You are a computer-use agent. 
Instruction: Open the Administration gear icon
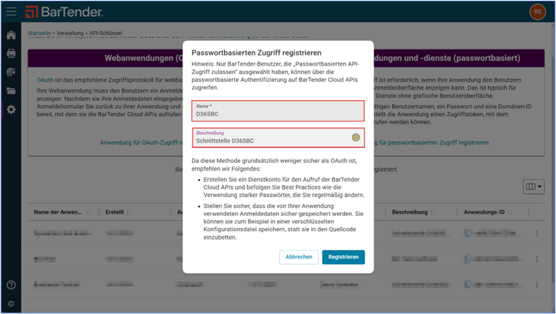(11, 110)
